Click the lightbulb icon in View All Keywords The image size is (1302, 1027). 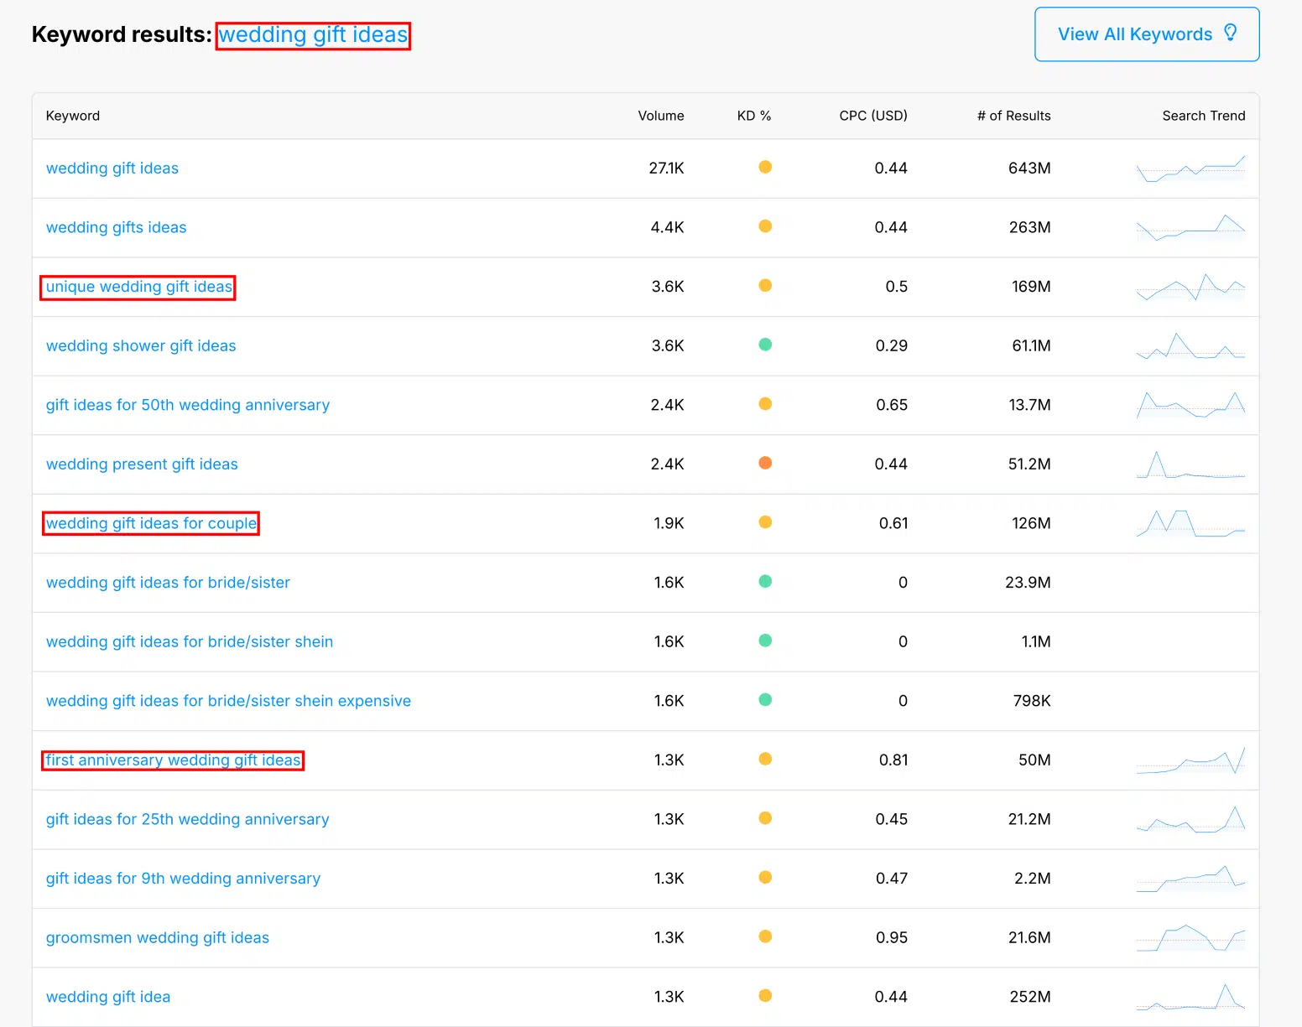point(1231,33)
